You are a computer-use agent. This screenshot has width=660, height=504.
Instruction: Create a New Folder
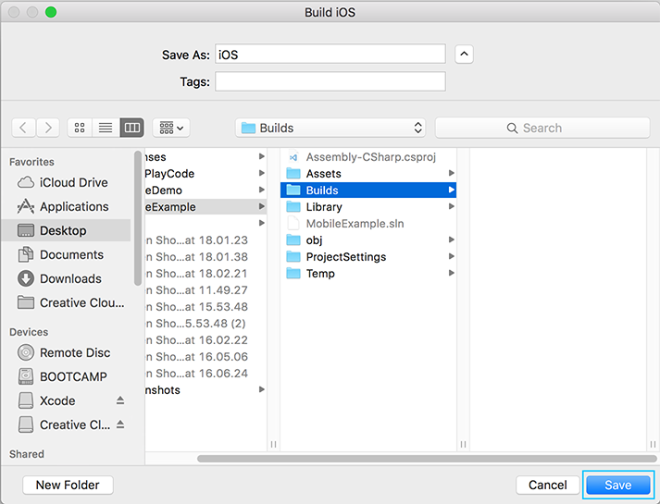[x=68, y=486]
